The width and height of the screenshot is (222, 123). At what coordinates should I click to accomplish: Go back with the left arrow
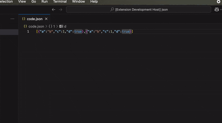(54, 10)
